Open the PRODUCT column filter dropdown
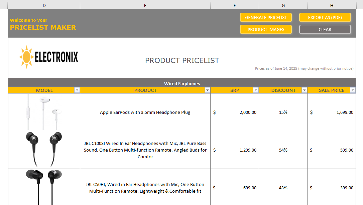Viewport: 363px width, 205px height. click(x=208, y=90)
